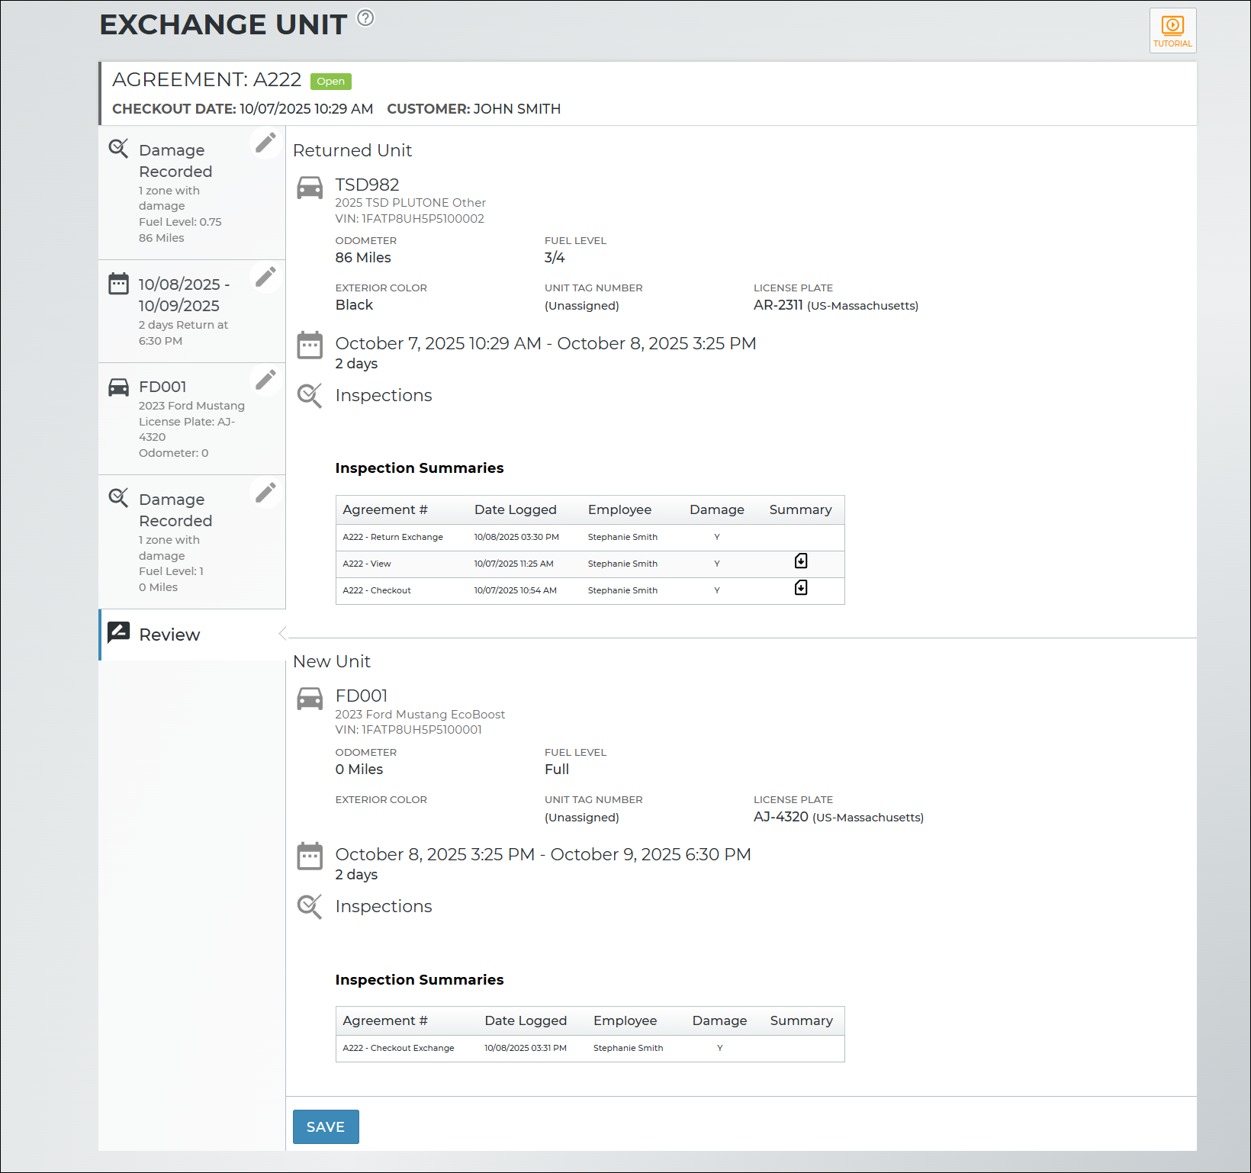The width and height of the screenshot is (1251, 1173).
Task: Select the Review step in sidebar
Action: tap(169, 635)
